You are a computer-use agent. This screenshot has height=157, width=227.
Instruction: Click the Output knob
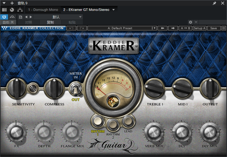210,88
